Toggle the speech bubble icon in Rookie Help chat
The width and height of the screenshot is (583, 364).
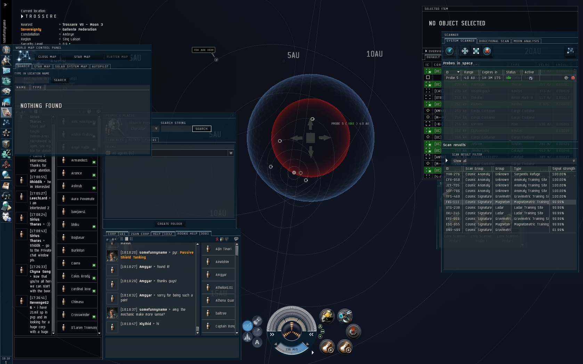(236, 239)
